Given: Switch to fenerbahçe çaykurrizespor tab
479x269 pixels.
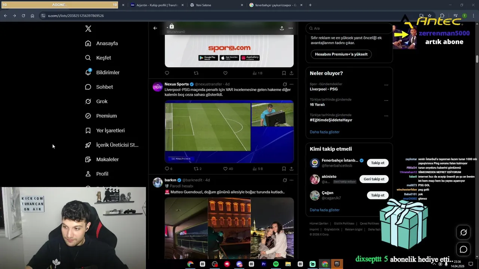Looking at the screenshot, I should point(275,5).
